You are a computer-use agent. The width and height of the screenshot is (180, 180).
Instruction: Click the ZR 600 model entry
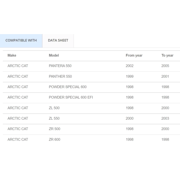55,140
